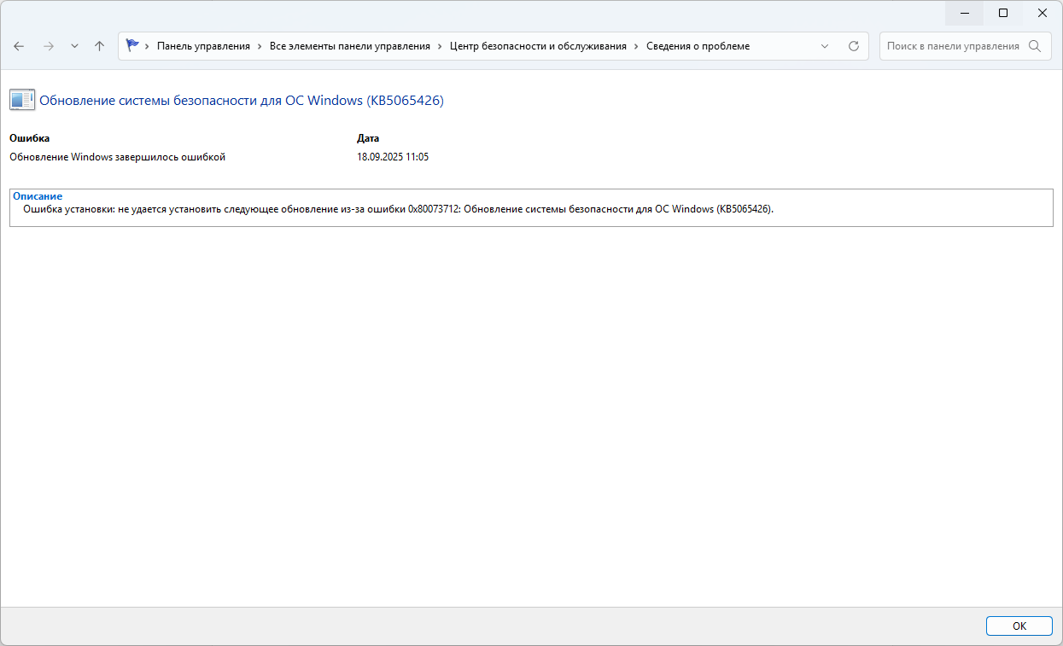Click the magnifying glass search icon
The width and height of the screenshot is (1063, 646).
point(1035,46)
